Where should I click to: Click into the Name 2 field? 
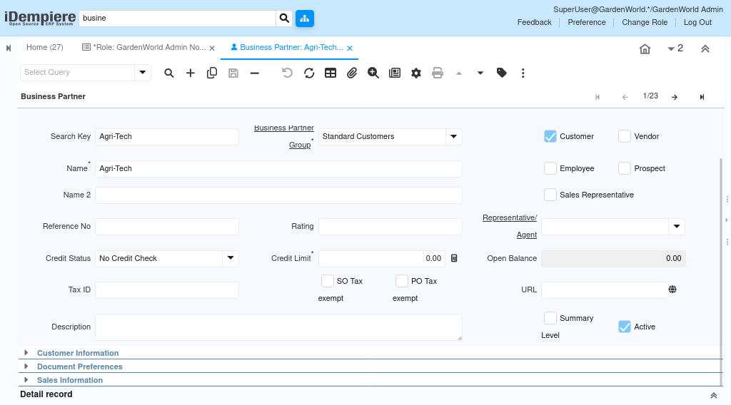click(279, 195)
